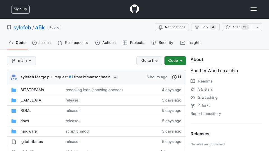Open the .gitattributes file

(32, 141)
